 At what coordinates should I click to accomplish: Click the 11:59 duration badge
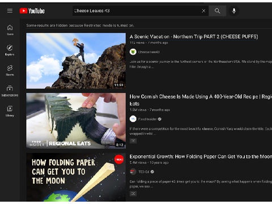point(118,85)
